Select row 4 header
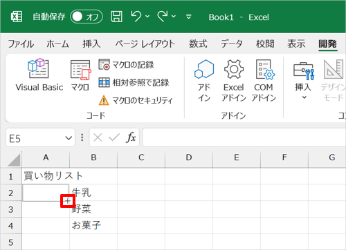 pos(11,226)
